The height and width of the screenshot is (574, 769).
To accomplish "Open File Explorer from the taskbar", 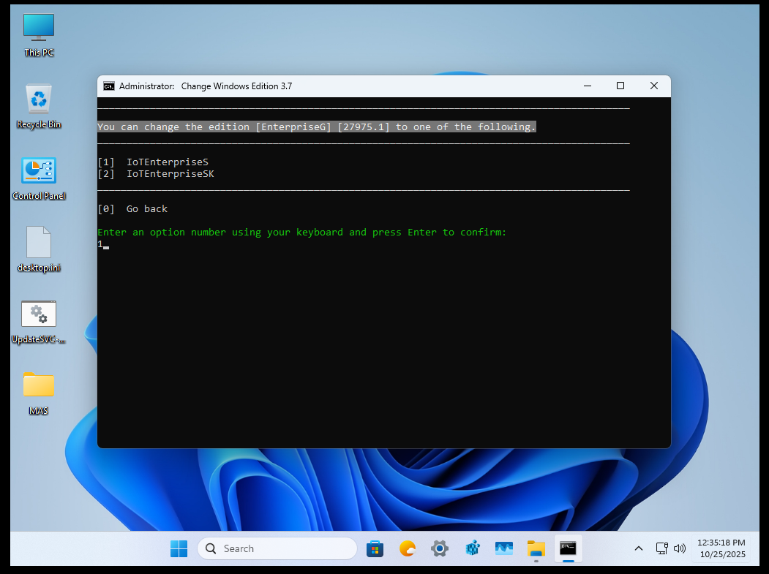I will [x=536, y=548].
